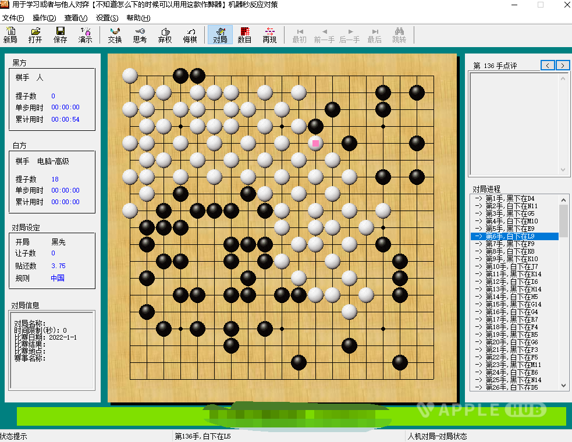Open a saved game using 打开 icon
The width and height of the screenshot is (572, 442).
pyautogui.click(x=35, y=36)
